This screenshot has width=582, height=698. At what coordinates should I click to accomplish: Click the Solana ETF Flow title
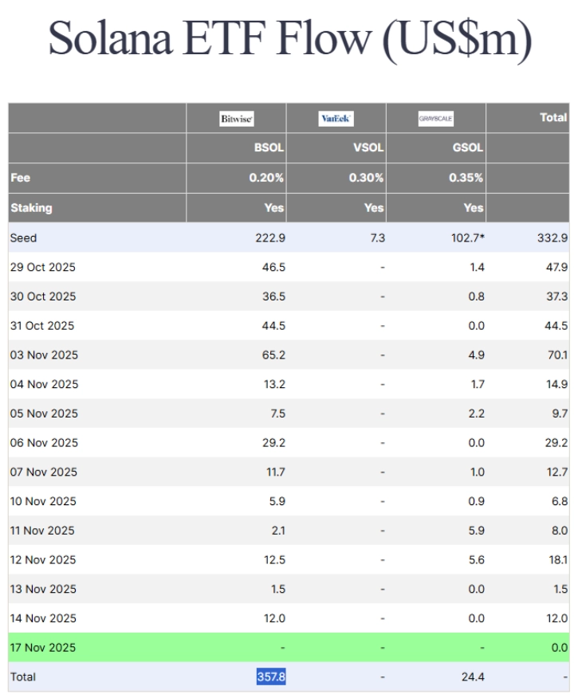click(x=290, y=37)
